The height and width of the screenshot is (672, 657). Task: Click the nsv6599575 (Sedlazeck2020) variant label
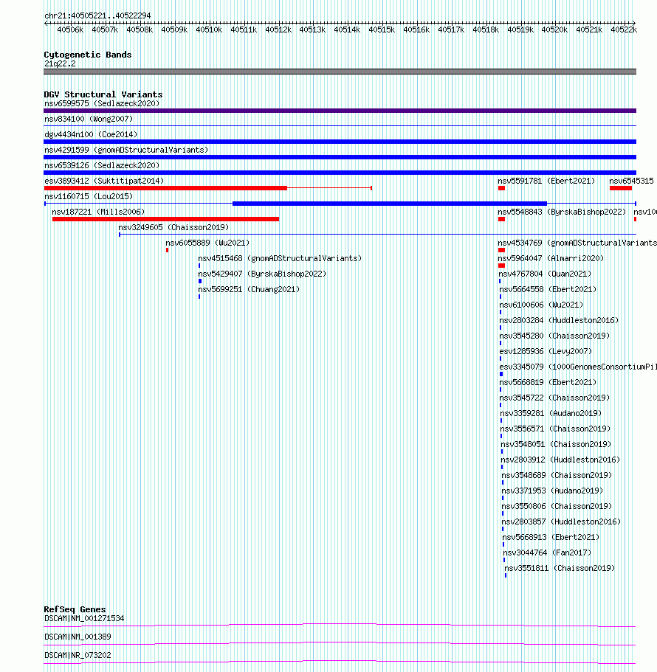coord(102,103)
